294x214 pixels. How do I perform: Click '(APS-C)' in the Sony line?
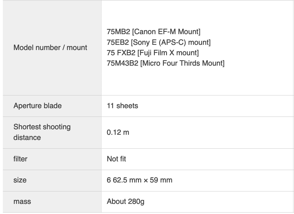(x=172, y=42)
